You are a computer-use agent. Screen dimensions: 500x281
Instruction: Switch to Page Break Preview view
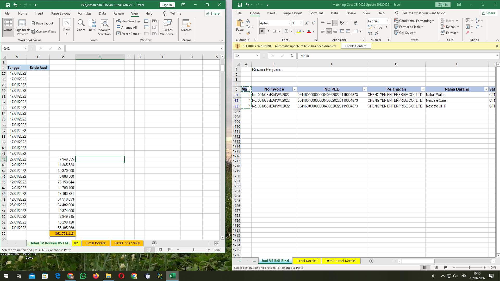point(22,27)
